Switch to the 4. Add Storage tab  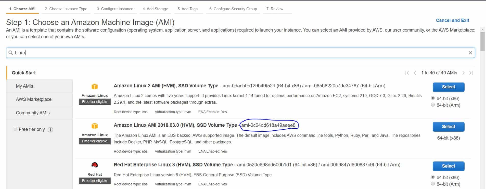click(155, 9)
